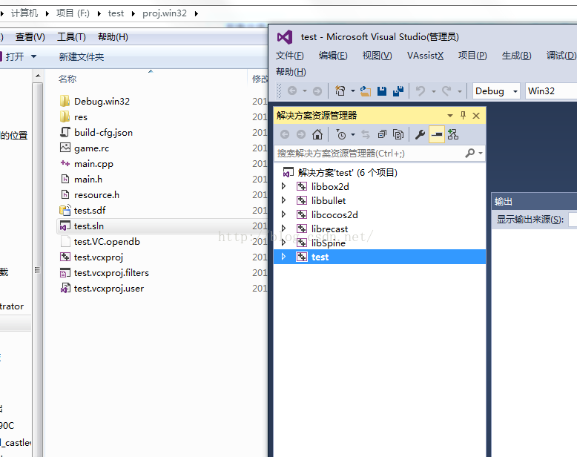Toggle the Preview Selected Items button

[436, 135]
